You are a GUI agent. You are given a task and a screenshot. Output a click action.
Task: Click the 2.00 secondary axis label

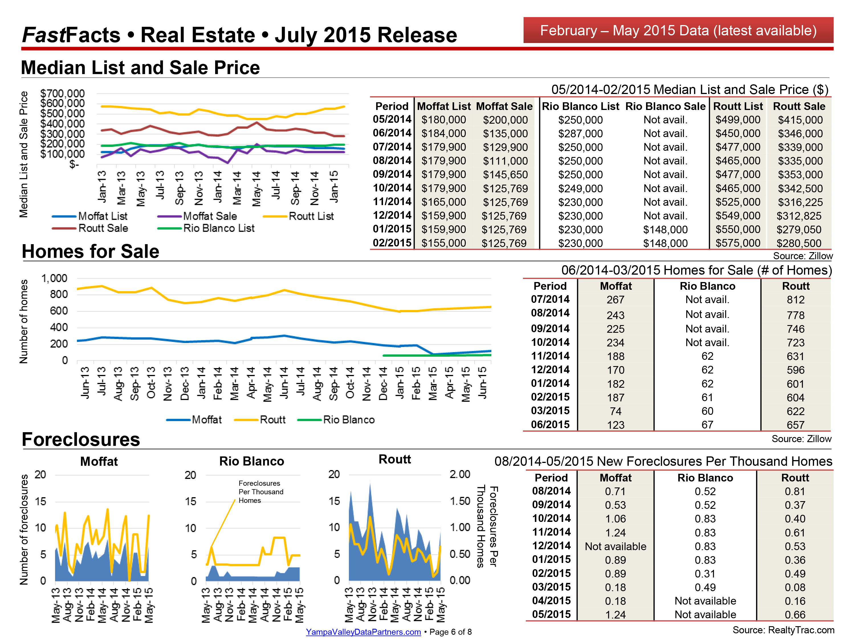coord(460,474)
